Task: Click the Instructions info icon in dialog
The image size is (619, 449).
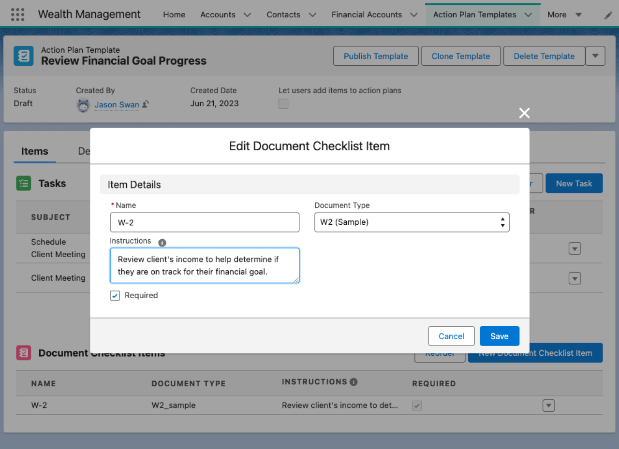Action: tap(162, 242)
